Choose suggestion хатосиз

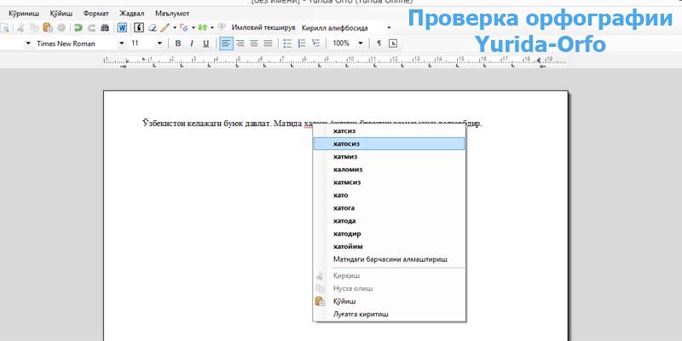pos(390,143)
